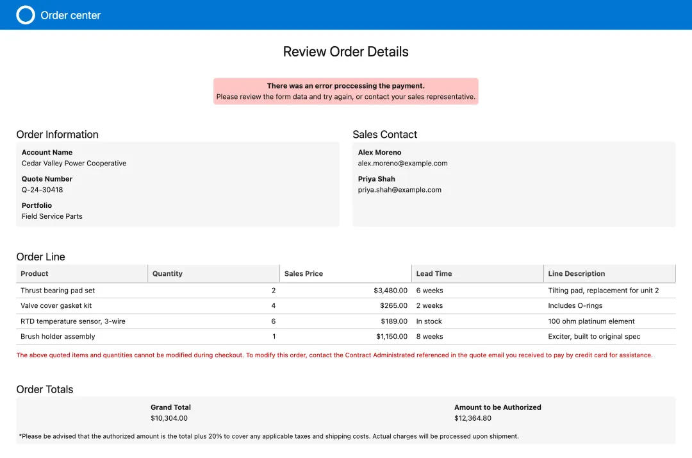Click the $1,150.00 sales price

point(392,337)
